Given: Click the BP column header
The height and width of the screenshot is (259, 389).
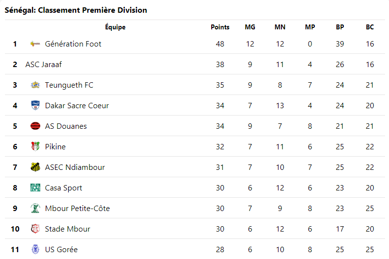Looking at the screenshot, I should [340, 27].
